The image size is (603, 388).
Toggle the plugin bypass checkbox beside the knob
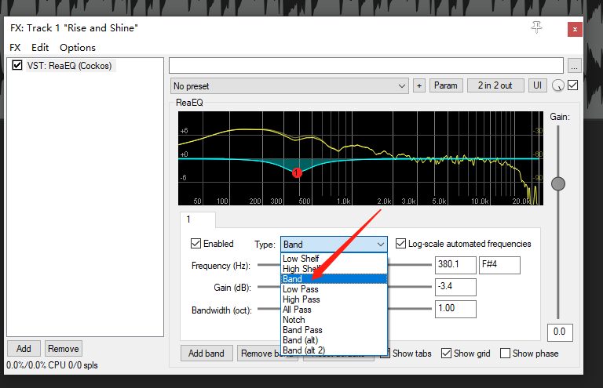point(572,85)
